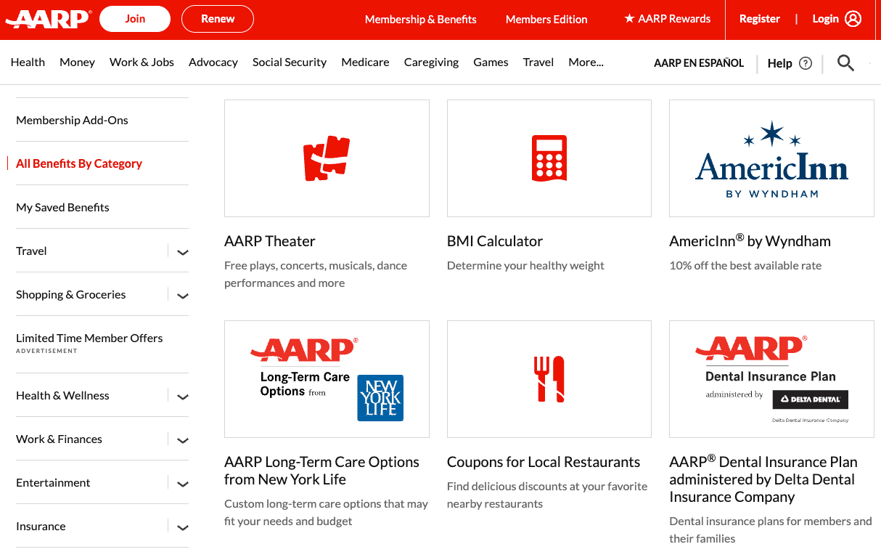The width and height of the screenshot is (881, 560).
Task: Open the fork and knife restaurant coupons card
Action: [549, 379]
